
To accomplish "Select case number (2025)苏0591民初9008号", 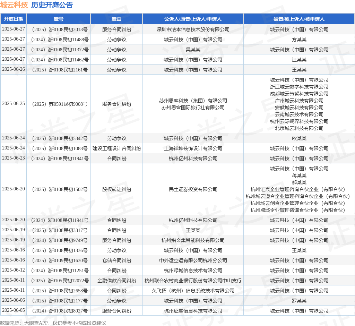I will tap(58, 104).
